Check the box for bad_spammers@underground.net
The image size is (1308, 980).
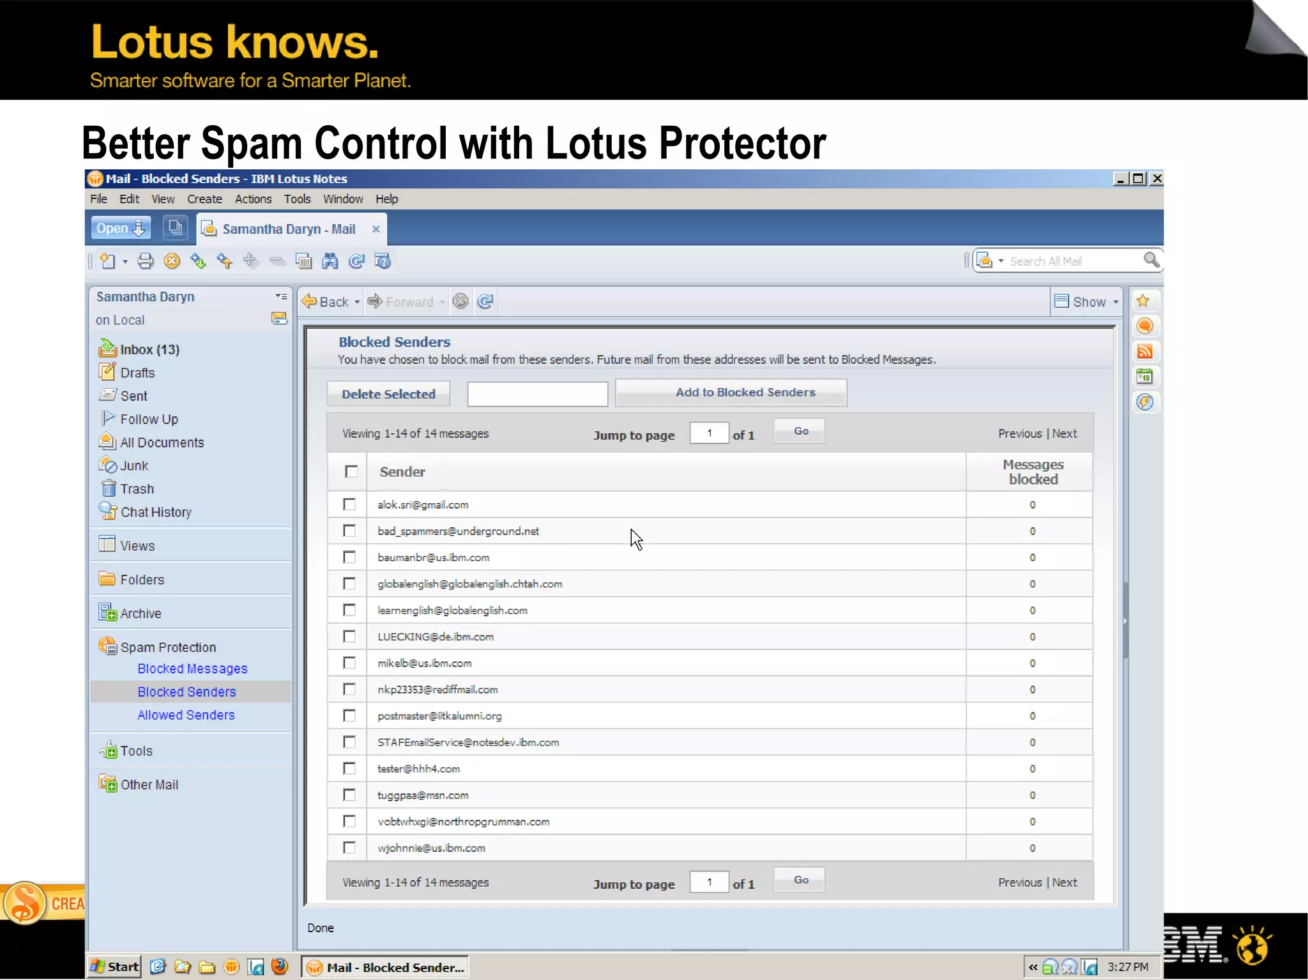pyautogui.click(x=349, y=531)
